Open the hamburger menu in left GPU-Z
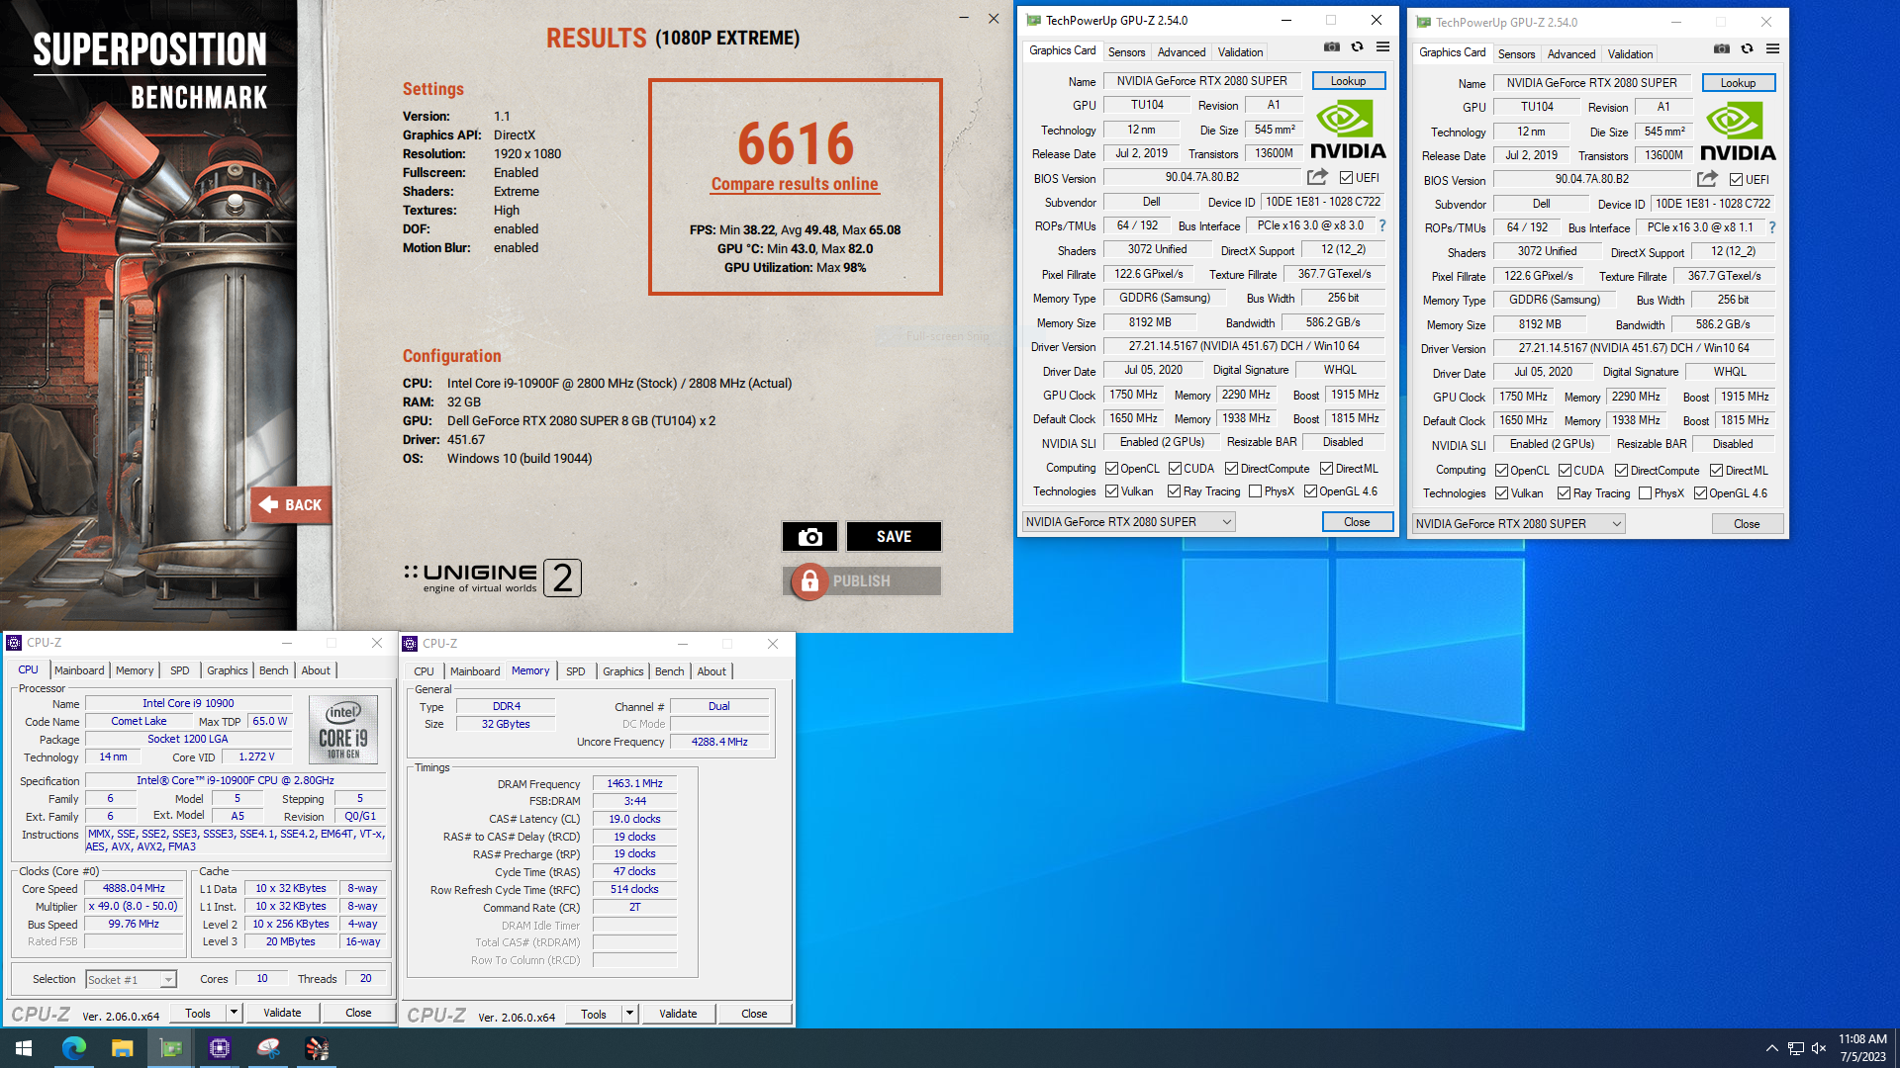This screenshot has height=1068, width=1900. [x=1382, y=47]
